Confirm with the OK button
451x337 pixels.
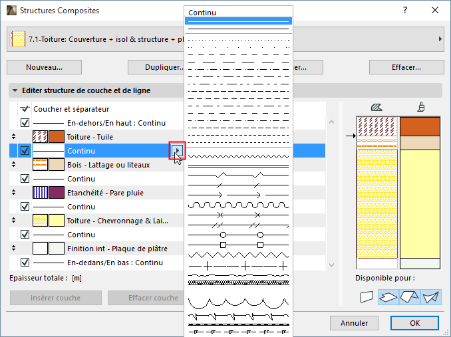[414, 323]
